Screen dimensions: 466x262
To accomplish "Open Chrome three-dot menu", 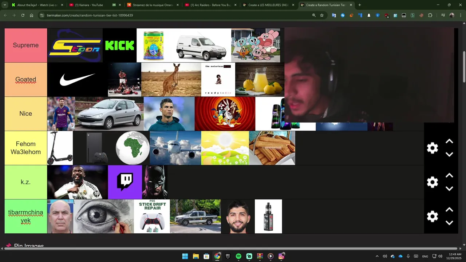I will [460, 15].
